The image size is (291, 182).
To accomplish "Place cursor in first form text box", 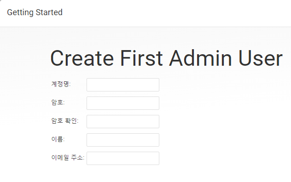I will coord(123,85).
